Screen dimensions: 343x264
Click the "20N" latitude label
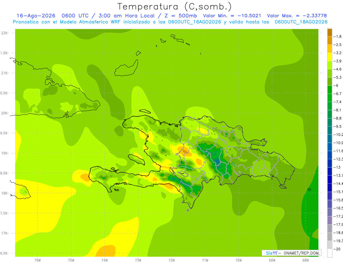pos(4,113)
